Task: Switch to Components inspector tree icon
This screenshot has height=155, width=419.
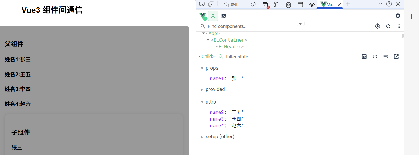Action: tap(213, 16)
